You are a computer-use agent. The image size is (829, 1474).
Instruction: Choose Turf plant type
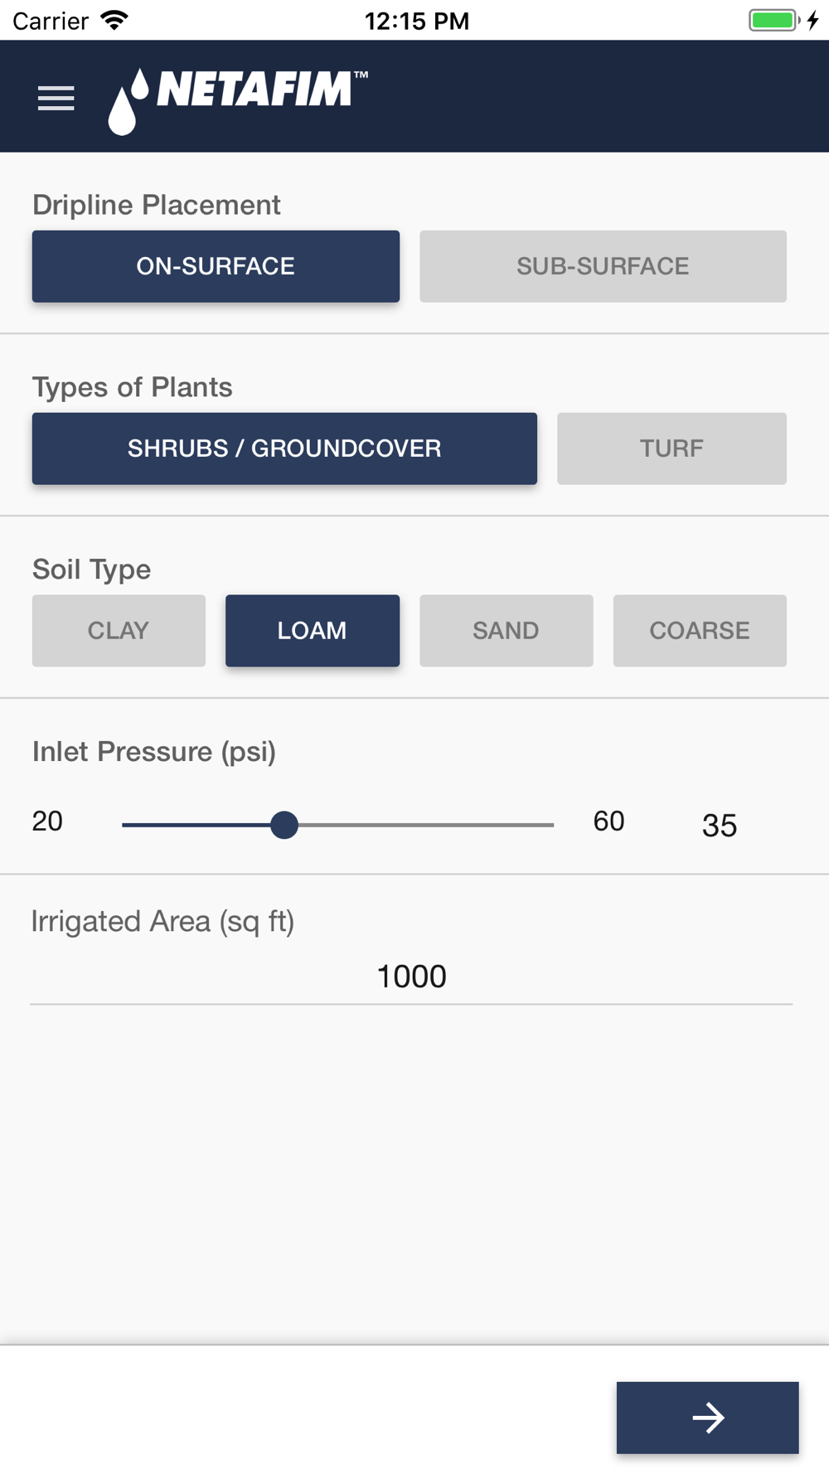(x=671, y=449)
